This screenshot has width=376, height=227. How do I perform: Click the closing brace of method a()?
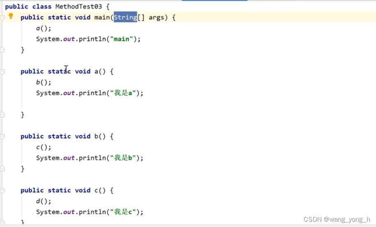[x=23, y=115]
